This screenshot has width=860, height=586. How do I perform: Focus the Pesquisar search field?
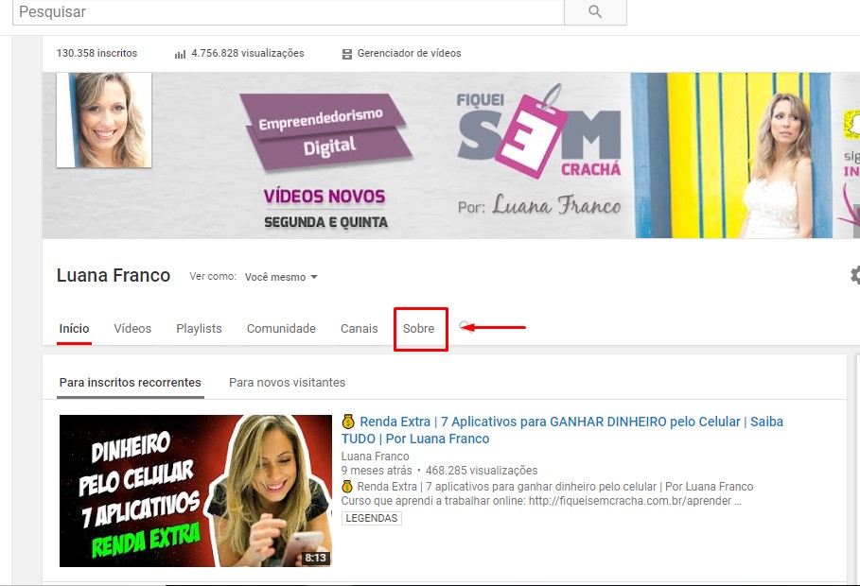(289, 11)
